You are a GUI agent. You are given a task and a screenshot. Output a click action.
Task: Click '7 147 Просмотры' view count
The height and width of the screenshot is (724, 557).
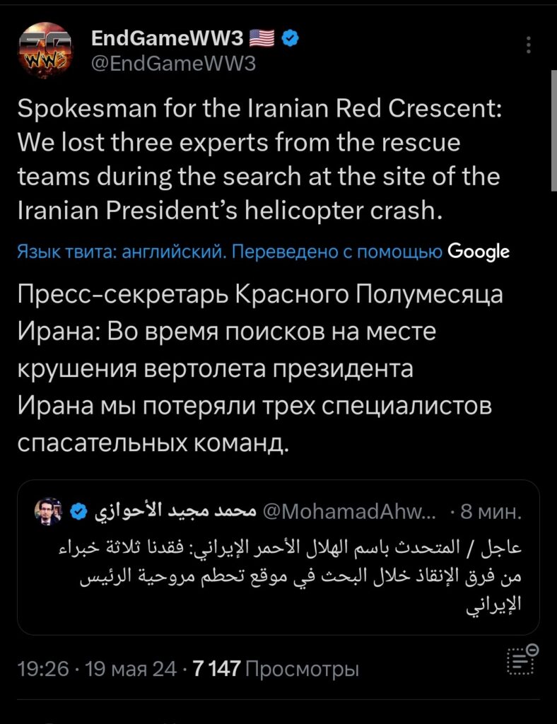[276, 668]
